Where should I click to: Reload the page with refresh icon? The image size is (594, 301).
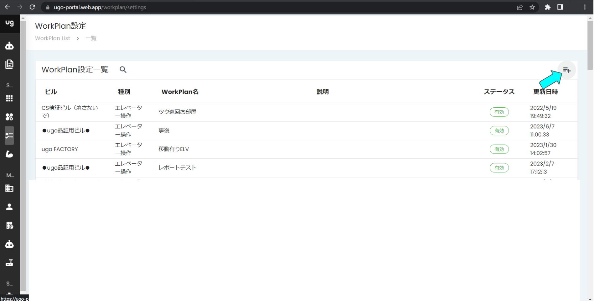point(32,7)
